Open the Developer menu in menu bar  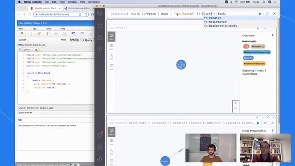coord(94,2)
